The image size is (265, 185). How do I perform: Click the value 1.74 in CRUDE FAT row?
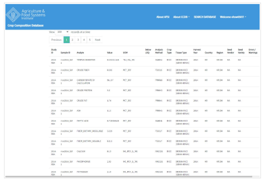(x=109, y=101)
